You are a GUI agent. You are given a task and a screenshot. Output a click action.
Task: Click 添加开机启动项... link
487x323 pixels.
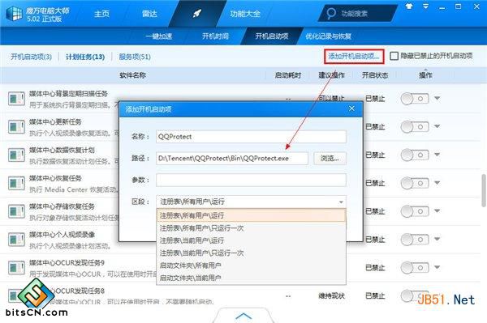[354, 57]
